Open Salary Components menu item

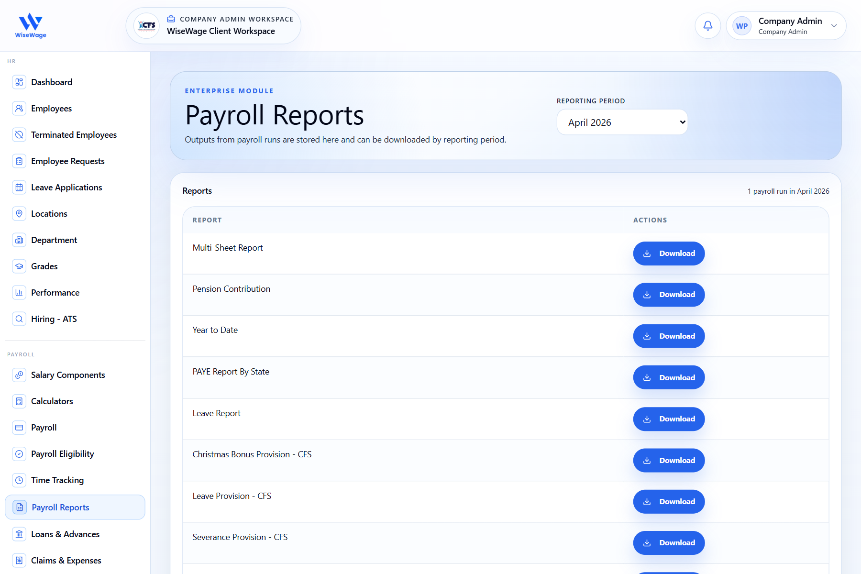[x=75, y=375]
